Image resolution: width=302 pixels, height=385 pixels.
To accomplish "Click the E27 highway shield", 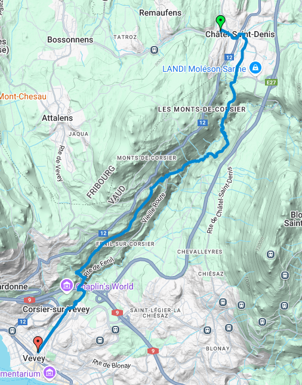I will click(x=271, y=82).
